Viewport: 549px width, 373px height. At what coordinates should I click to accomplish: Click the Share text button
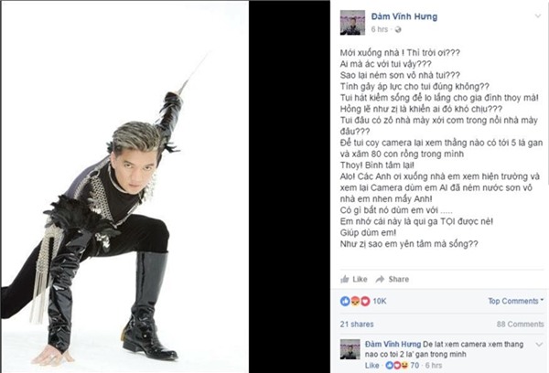point(398,279)
